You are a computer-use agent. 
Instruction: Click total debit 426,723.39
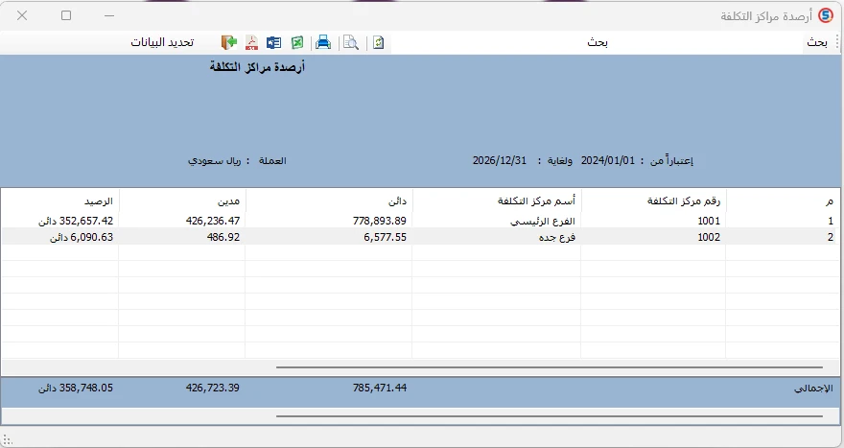click(x=213, y=388)
